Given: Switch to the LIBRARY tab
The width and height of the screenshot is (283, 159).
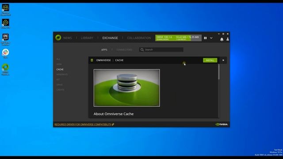Looking at the screenshot, I should click(x=87, y=38).
